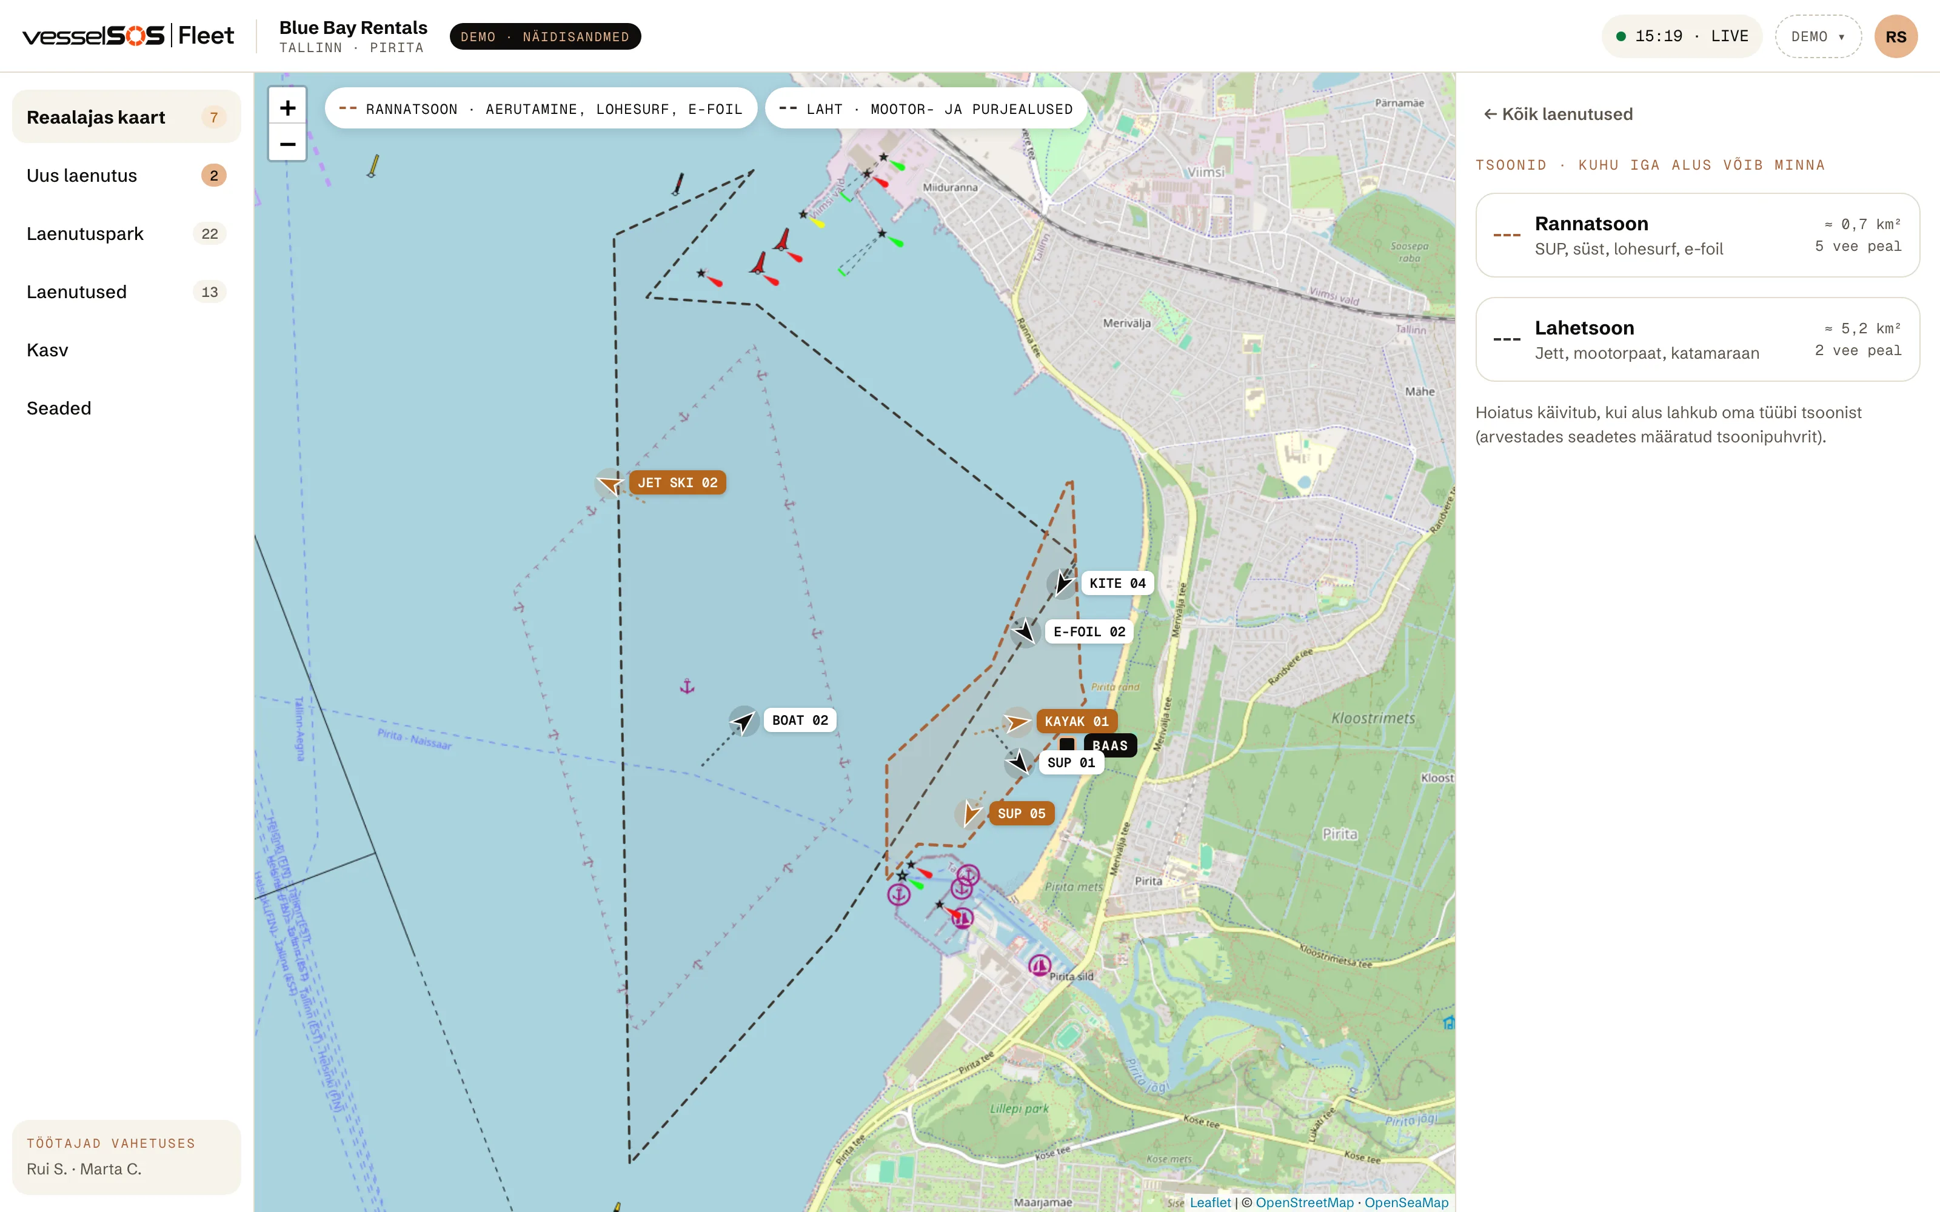1940x1212 pixels.
Task: Click the KAYAK 01 vessel arrow marker
Action: click(x=1017, y=722)
